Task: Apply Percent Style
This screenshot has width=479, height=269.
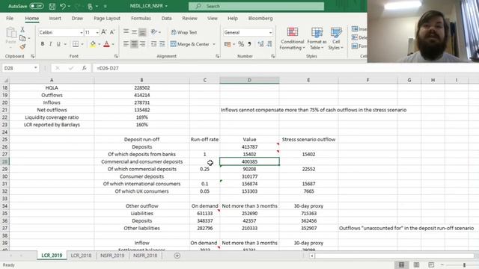Action: coord(241,44)
